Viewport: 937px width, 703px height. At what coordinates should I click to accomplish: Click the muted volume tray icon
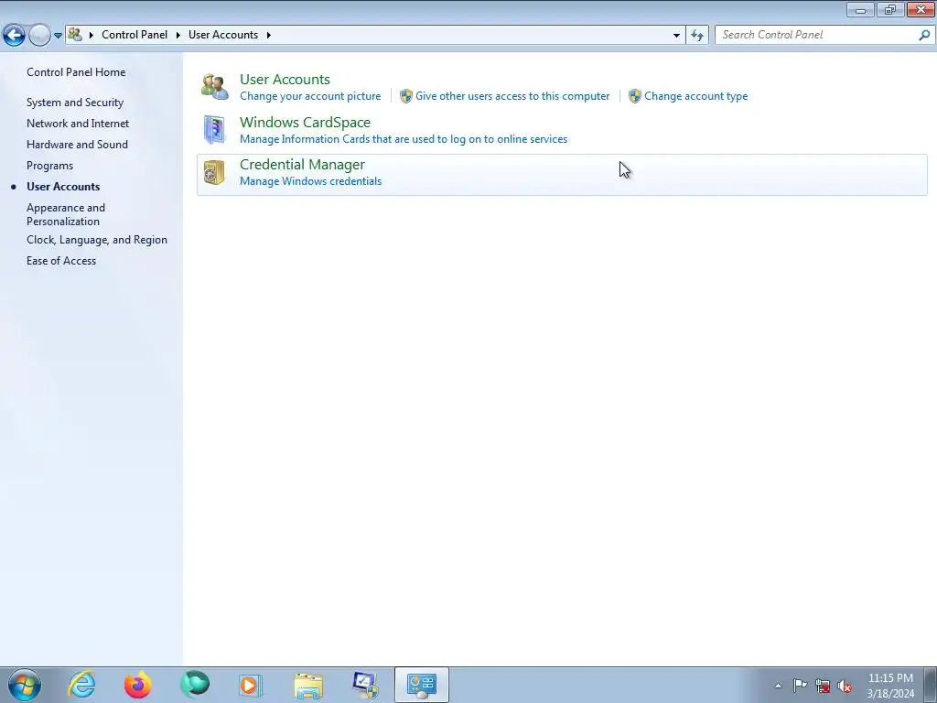[x=845, y=686]
